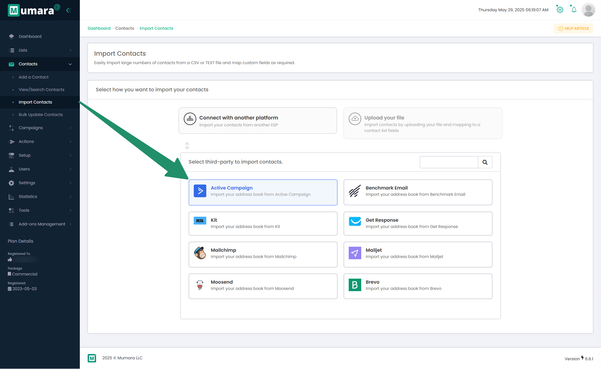Click the vertical toggle arrow below Connect card
Viewport: 601px width, 369px height.
(187, 146)
